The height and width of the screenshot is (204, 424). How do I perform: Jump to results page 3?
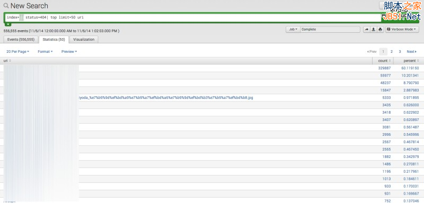(x=400, y=51)
